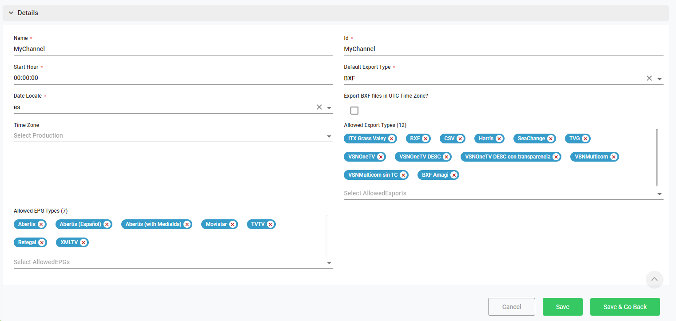Open the Time Zone dropdown
Image resolution: width=676 pixels, height=321 pixels.
pos(329,136)
